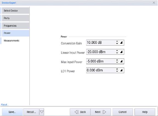Click the Save... button
This screenshot has height=116, width=158.
(12, 112)
